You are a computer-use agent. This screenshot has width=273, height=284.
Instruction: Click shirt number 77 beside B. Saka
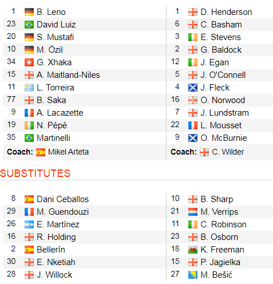[11, 100]
